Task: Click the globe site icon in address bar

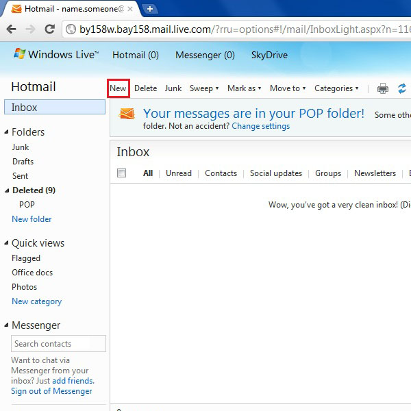Action: click(x=71, y=29)
